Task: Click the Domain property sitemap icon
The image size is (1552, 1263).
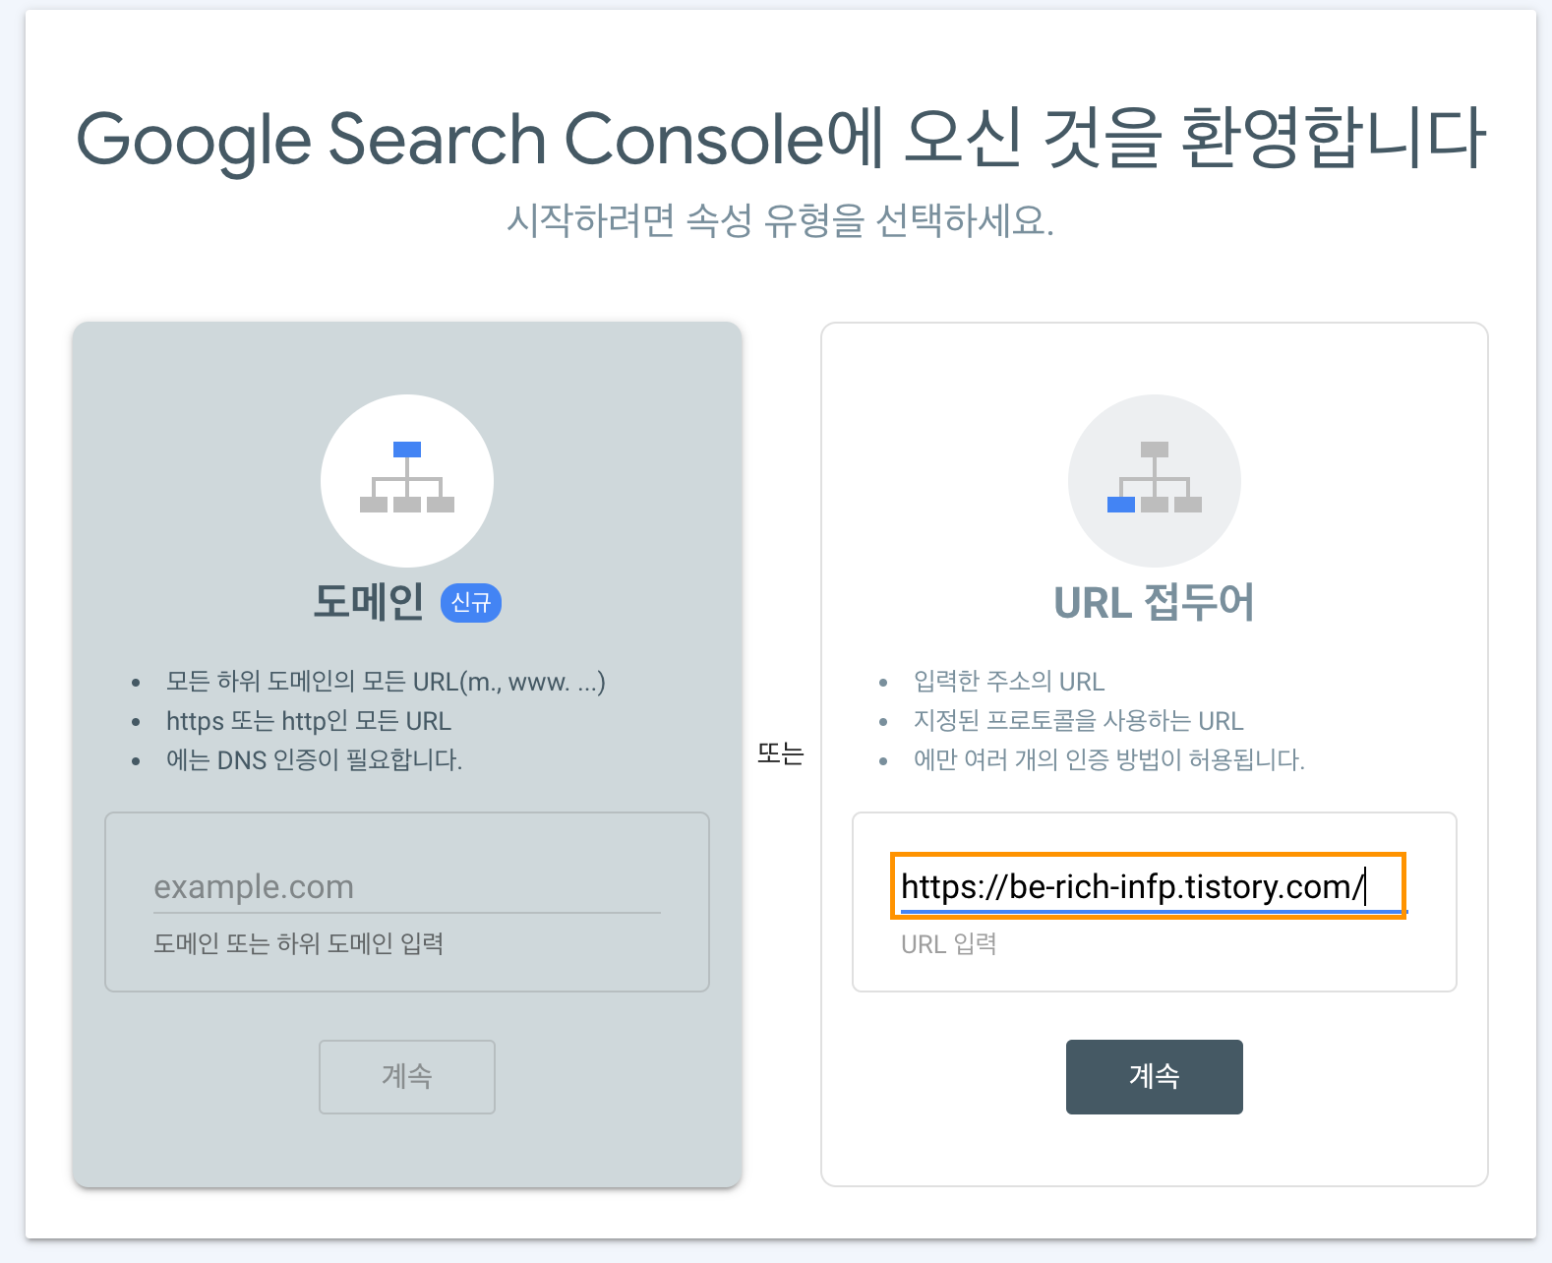Action: coord(407,480)
